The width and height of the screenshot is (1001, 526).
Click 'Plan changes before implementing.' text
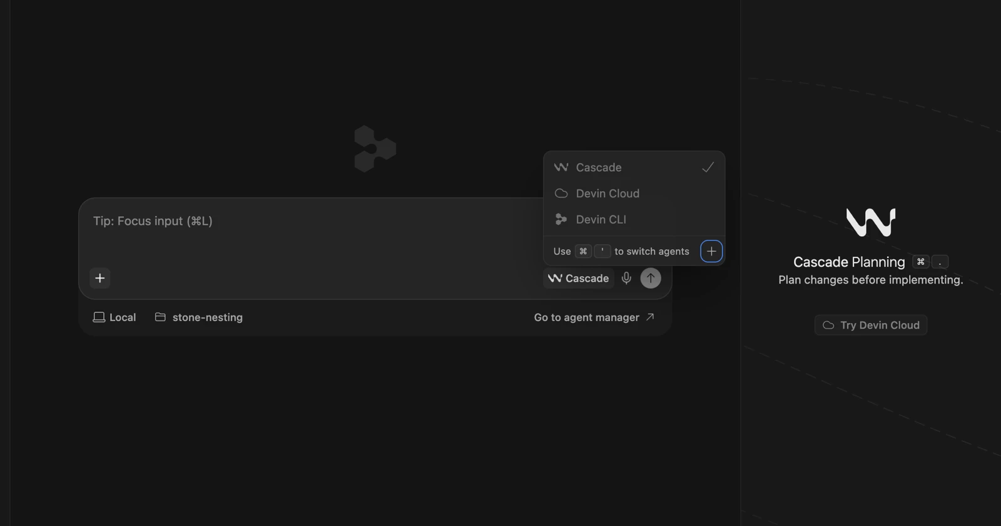pyautogui.click(x=871, y=280)
